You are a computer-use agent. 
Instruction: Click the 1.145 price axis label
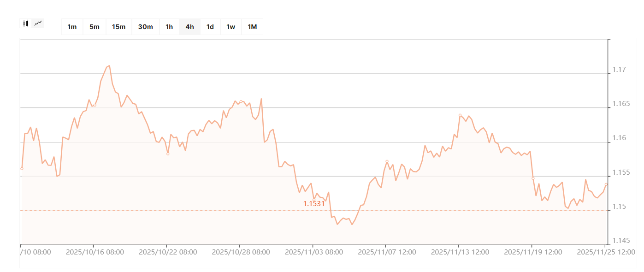point(620,241)
